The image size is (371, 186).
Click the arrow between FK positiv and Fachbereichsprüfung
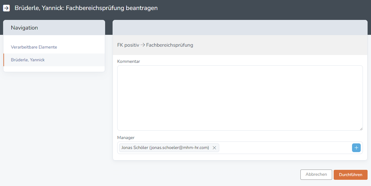click(x=143, y=45)
